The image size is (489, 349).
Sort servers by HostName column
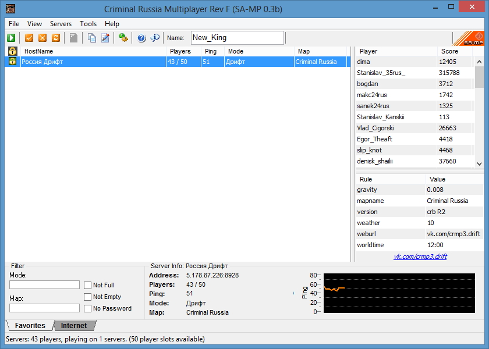[x=93, y=51]
